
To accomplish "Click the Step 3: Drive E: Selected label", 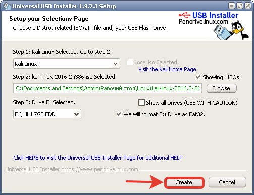I will pyautogui.click(x=44, y=102).
